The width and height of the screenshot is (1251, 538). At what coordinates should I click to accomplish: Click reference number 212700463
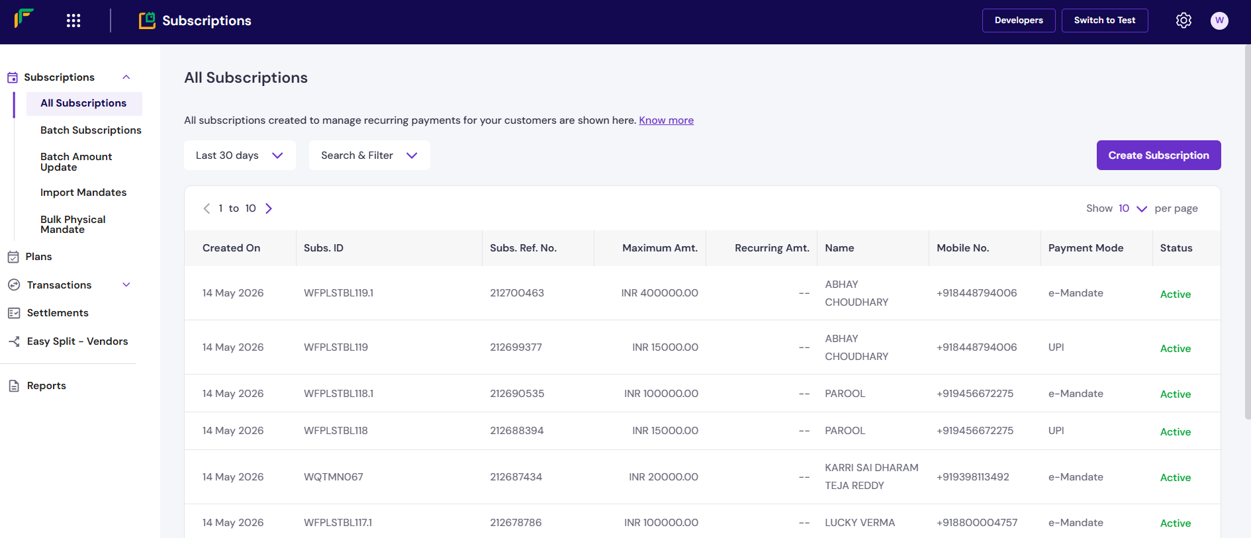(x=517, y=293)
